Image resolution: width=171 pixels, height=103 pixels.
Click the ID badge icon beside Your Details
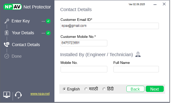point(7,33)
